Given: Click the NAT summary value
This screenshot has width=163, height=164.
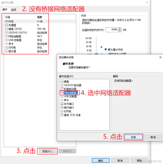Looking at the screenshot, I should click(x=40, y=36).
